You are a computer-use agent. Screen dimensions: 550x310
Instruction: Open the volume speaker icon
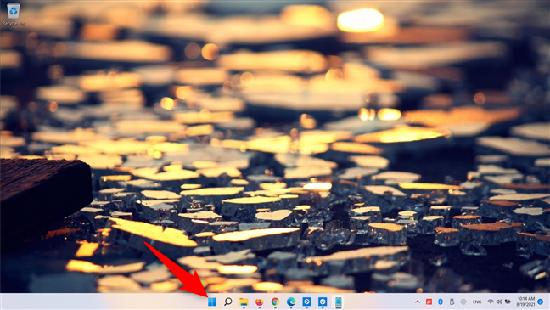pyautogui.click(x=499, y=302)
